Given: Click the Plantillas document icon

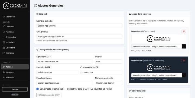Looking at the screenshot, I should pos(4,32).
